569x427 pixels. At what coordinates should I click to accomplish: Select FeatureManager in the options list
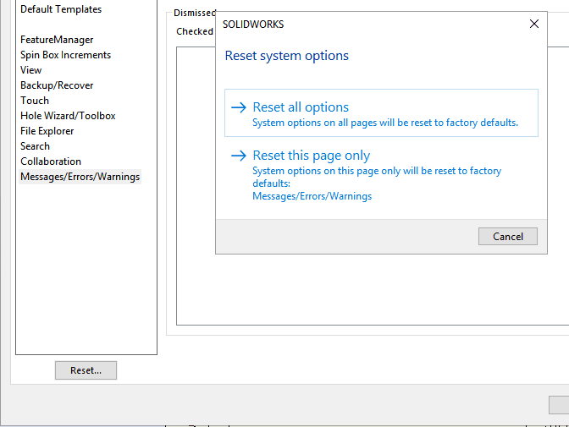click(x=57, y=40)
